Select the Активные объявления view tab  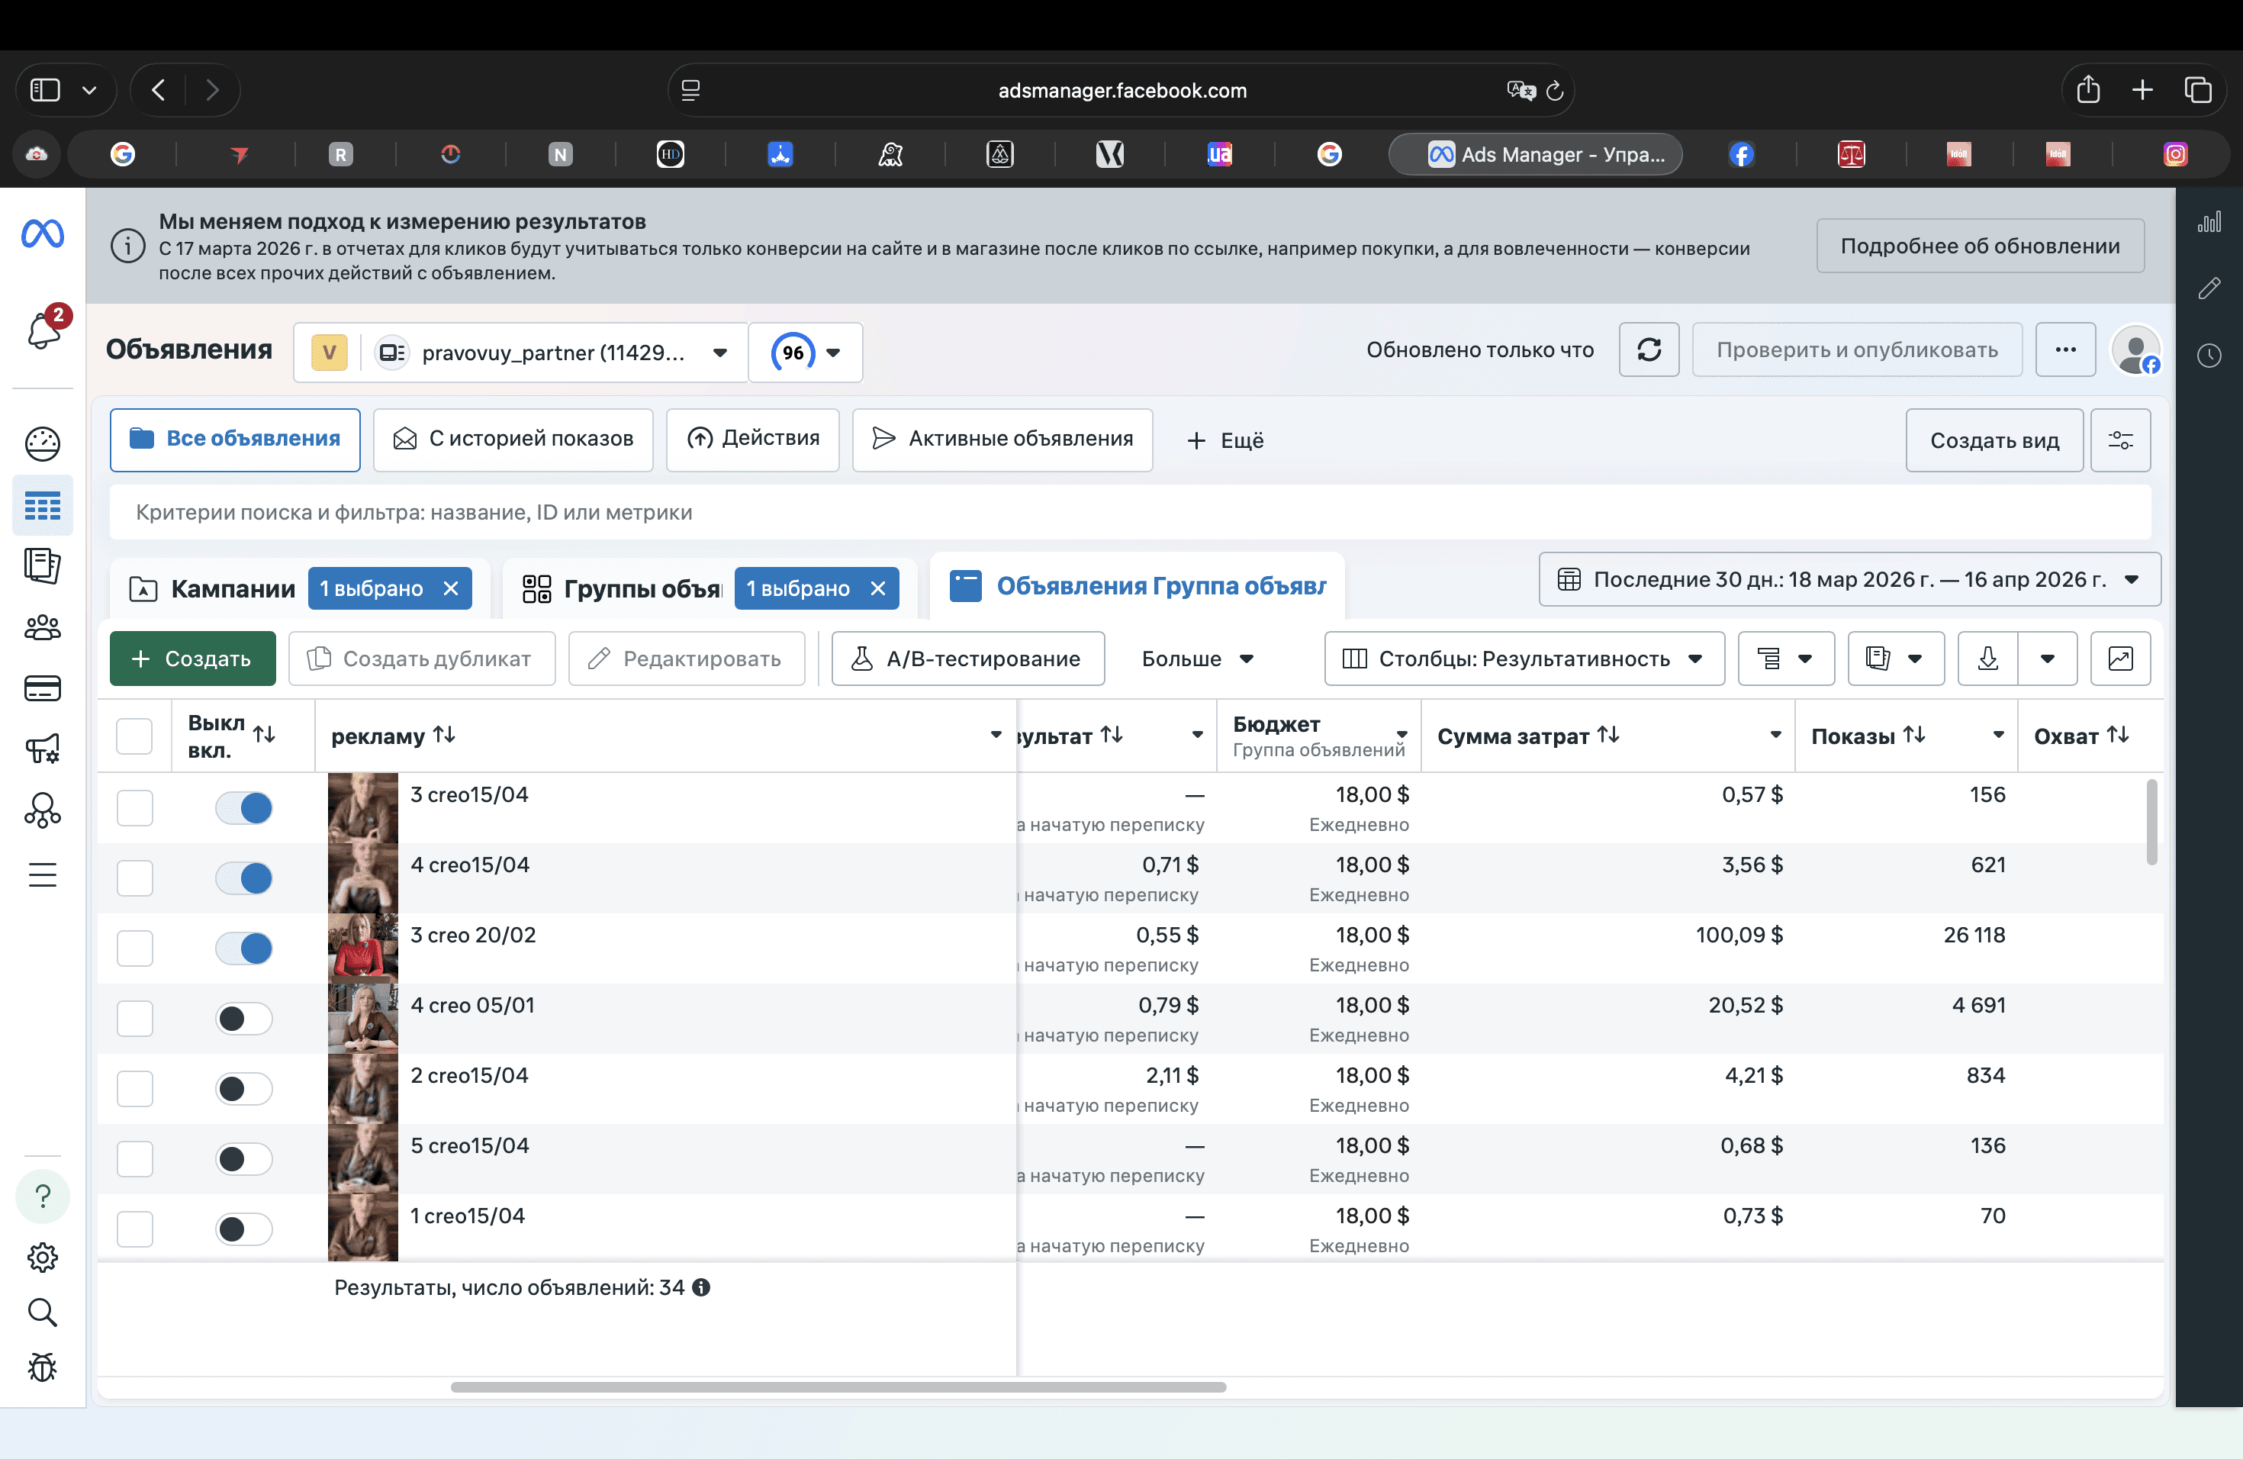pyautogui.click(x=1002, y=440)
